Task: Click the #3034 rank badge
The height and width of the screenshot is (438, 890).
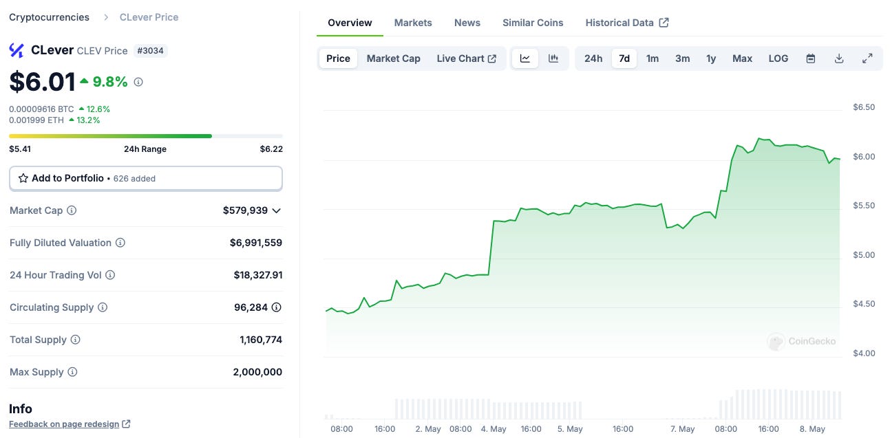Action: coord(151,51)
